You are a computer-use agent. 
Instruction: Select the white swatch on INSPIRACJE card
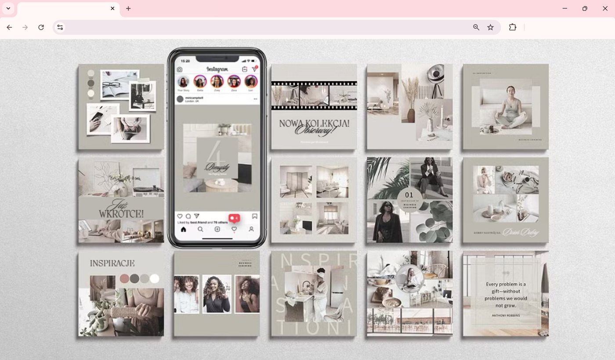[x=154, y=278]
